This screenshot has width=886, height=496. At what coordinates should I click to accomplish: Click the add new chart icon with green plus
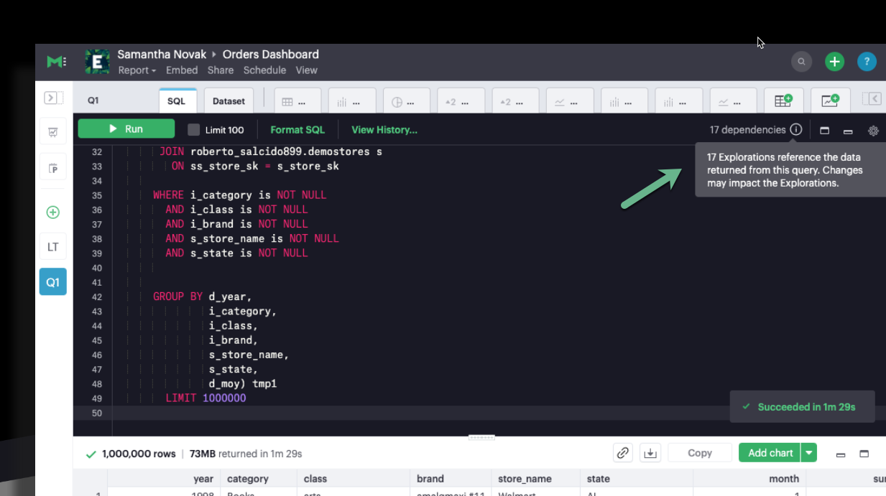click(831, 100)
